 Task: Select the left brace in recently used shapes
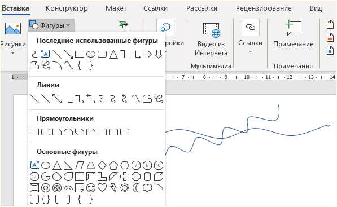coord(80,65)
